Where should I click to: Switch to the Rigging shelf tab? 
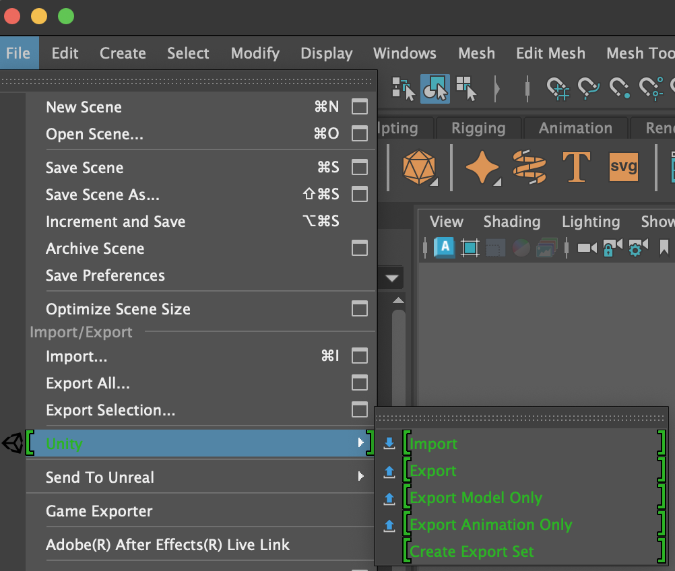(x=479, y=128)
